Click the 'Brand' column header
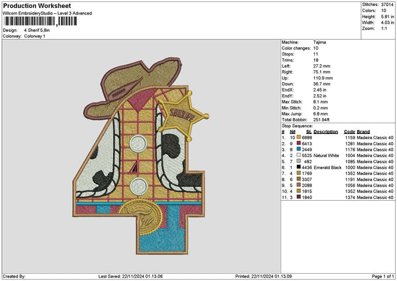 (x=363, y=132)
